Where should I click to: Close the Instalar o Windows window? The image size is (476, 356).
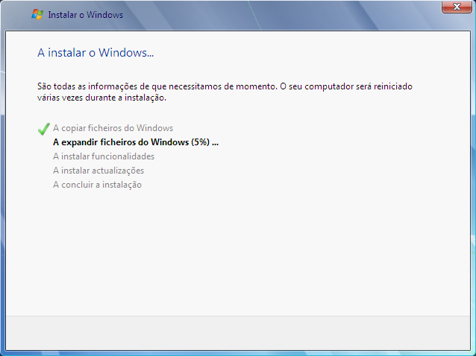tap(457, 7)
